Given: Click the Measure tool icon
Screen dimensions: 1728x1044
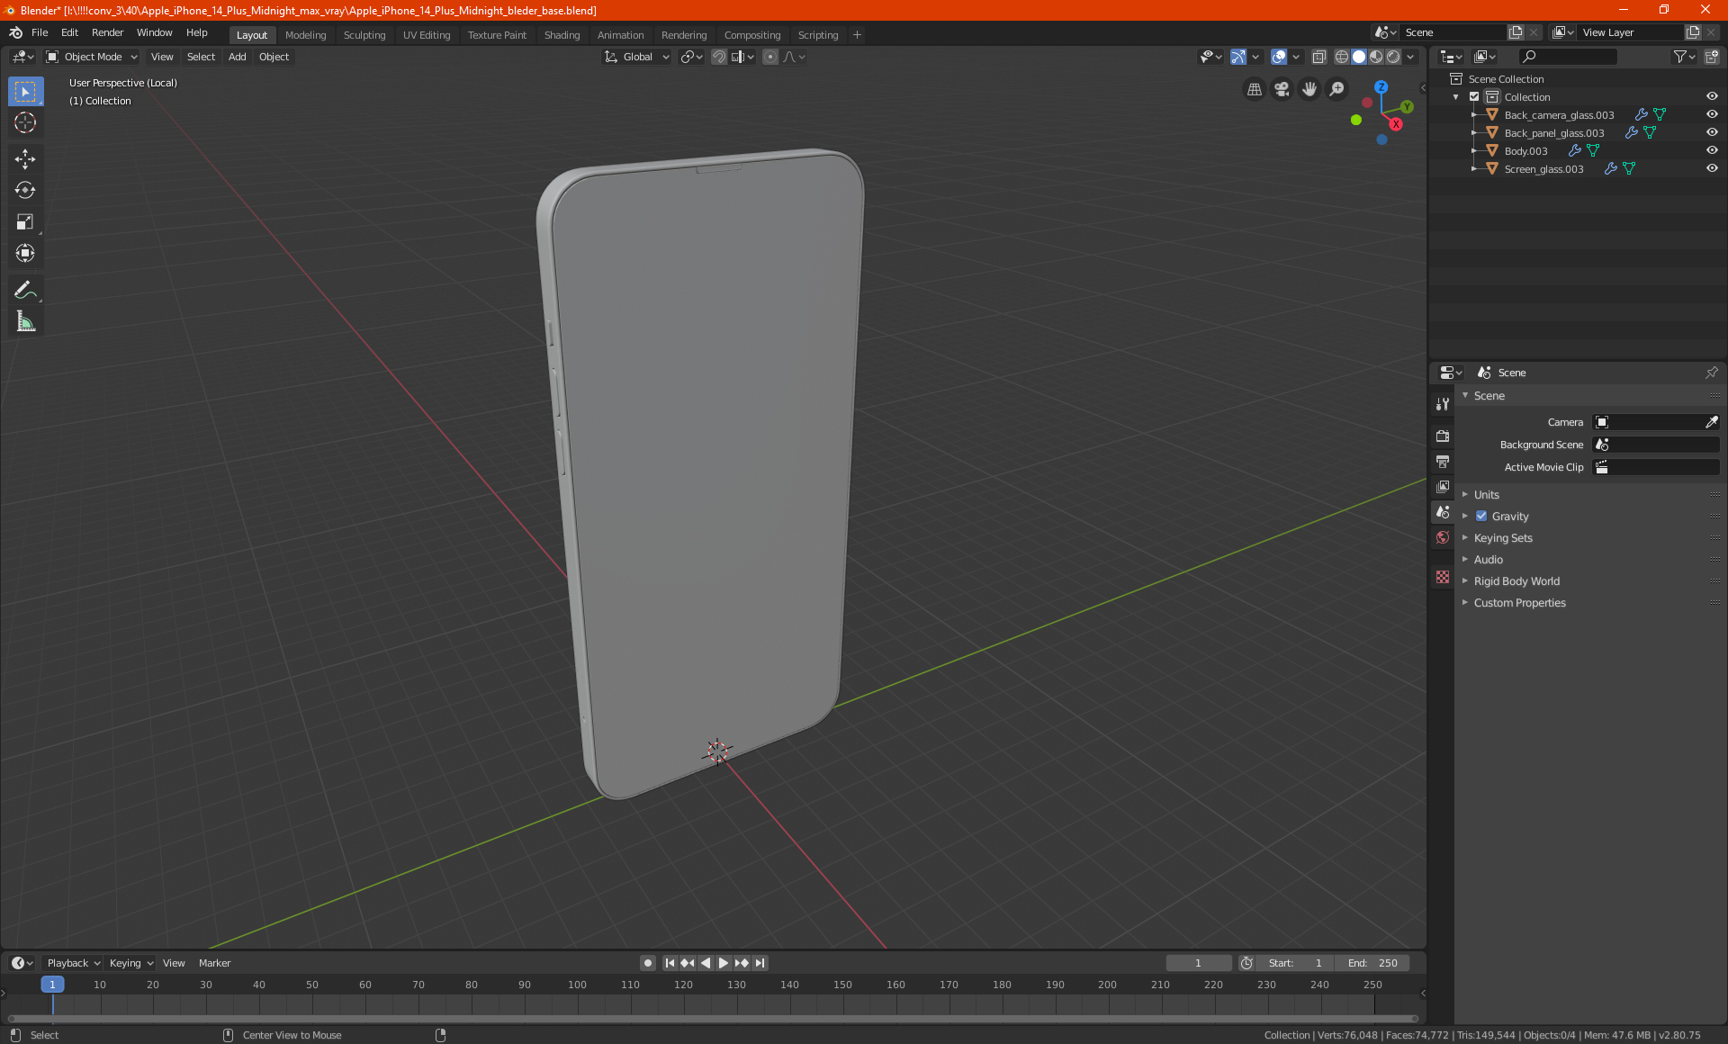Looking at the screenshot, I should tap(24, 322).
